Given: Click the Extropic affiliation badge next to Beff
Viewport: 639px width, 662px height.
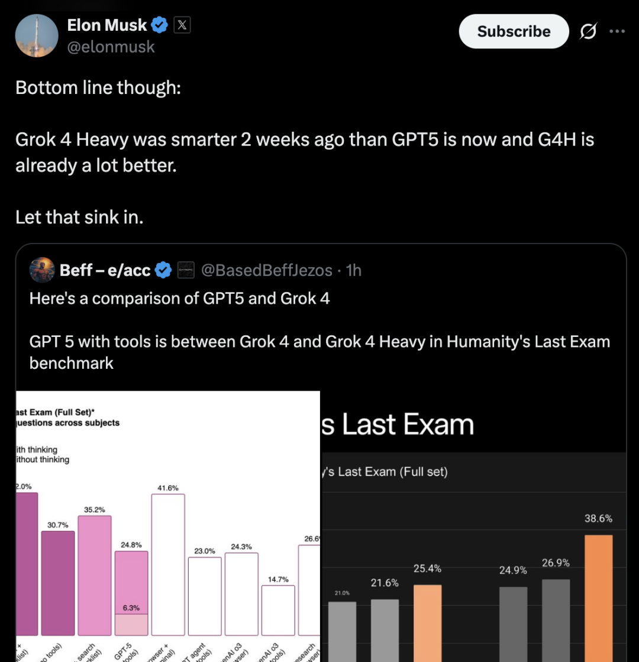Looking at the screenshot, I should point(186,270).
